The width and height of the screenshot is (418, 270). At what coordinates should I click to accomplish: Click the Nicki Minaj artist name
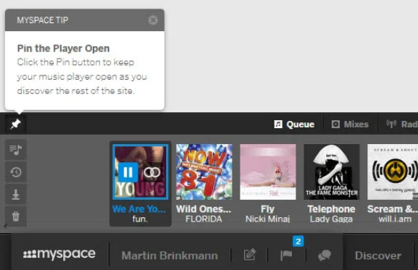tap(267, 219)
